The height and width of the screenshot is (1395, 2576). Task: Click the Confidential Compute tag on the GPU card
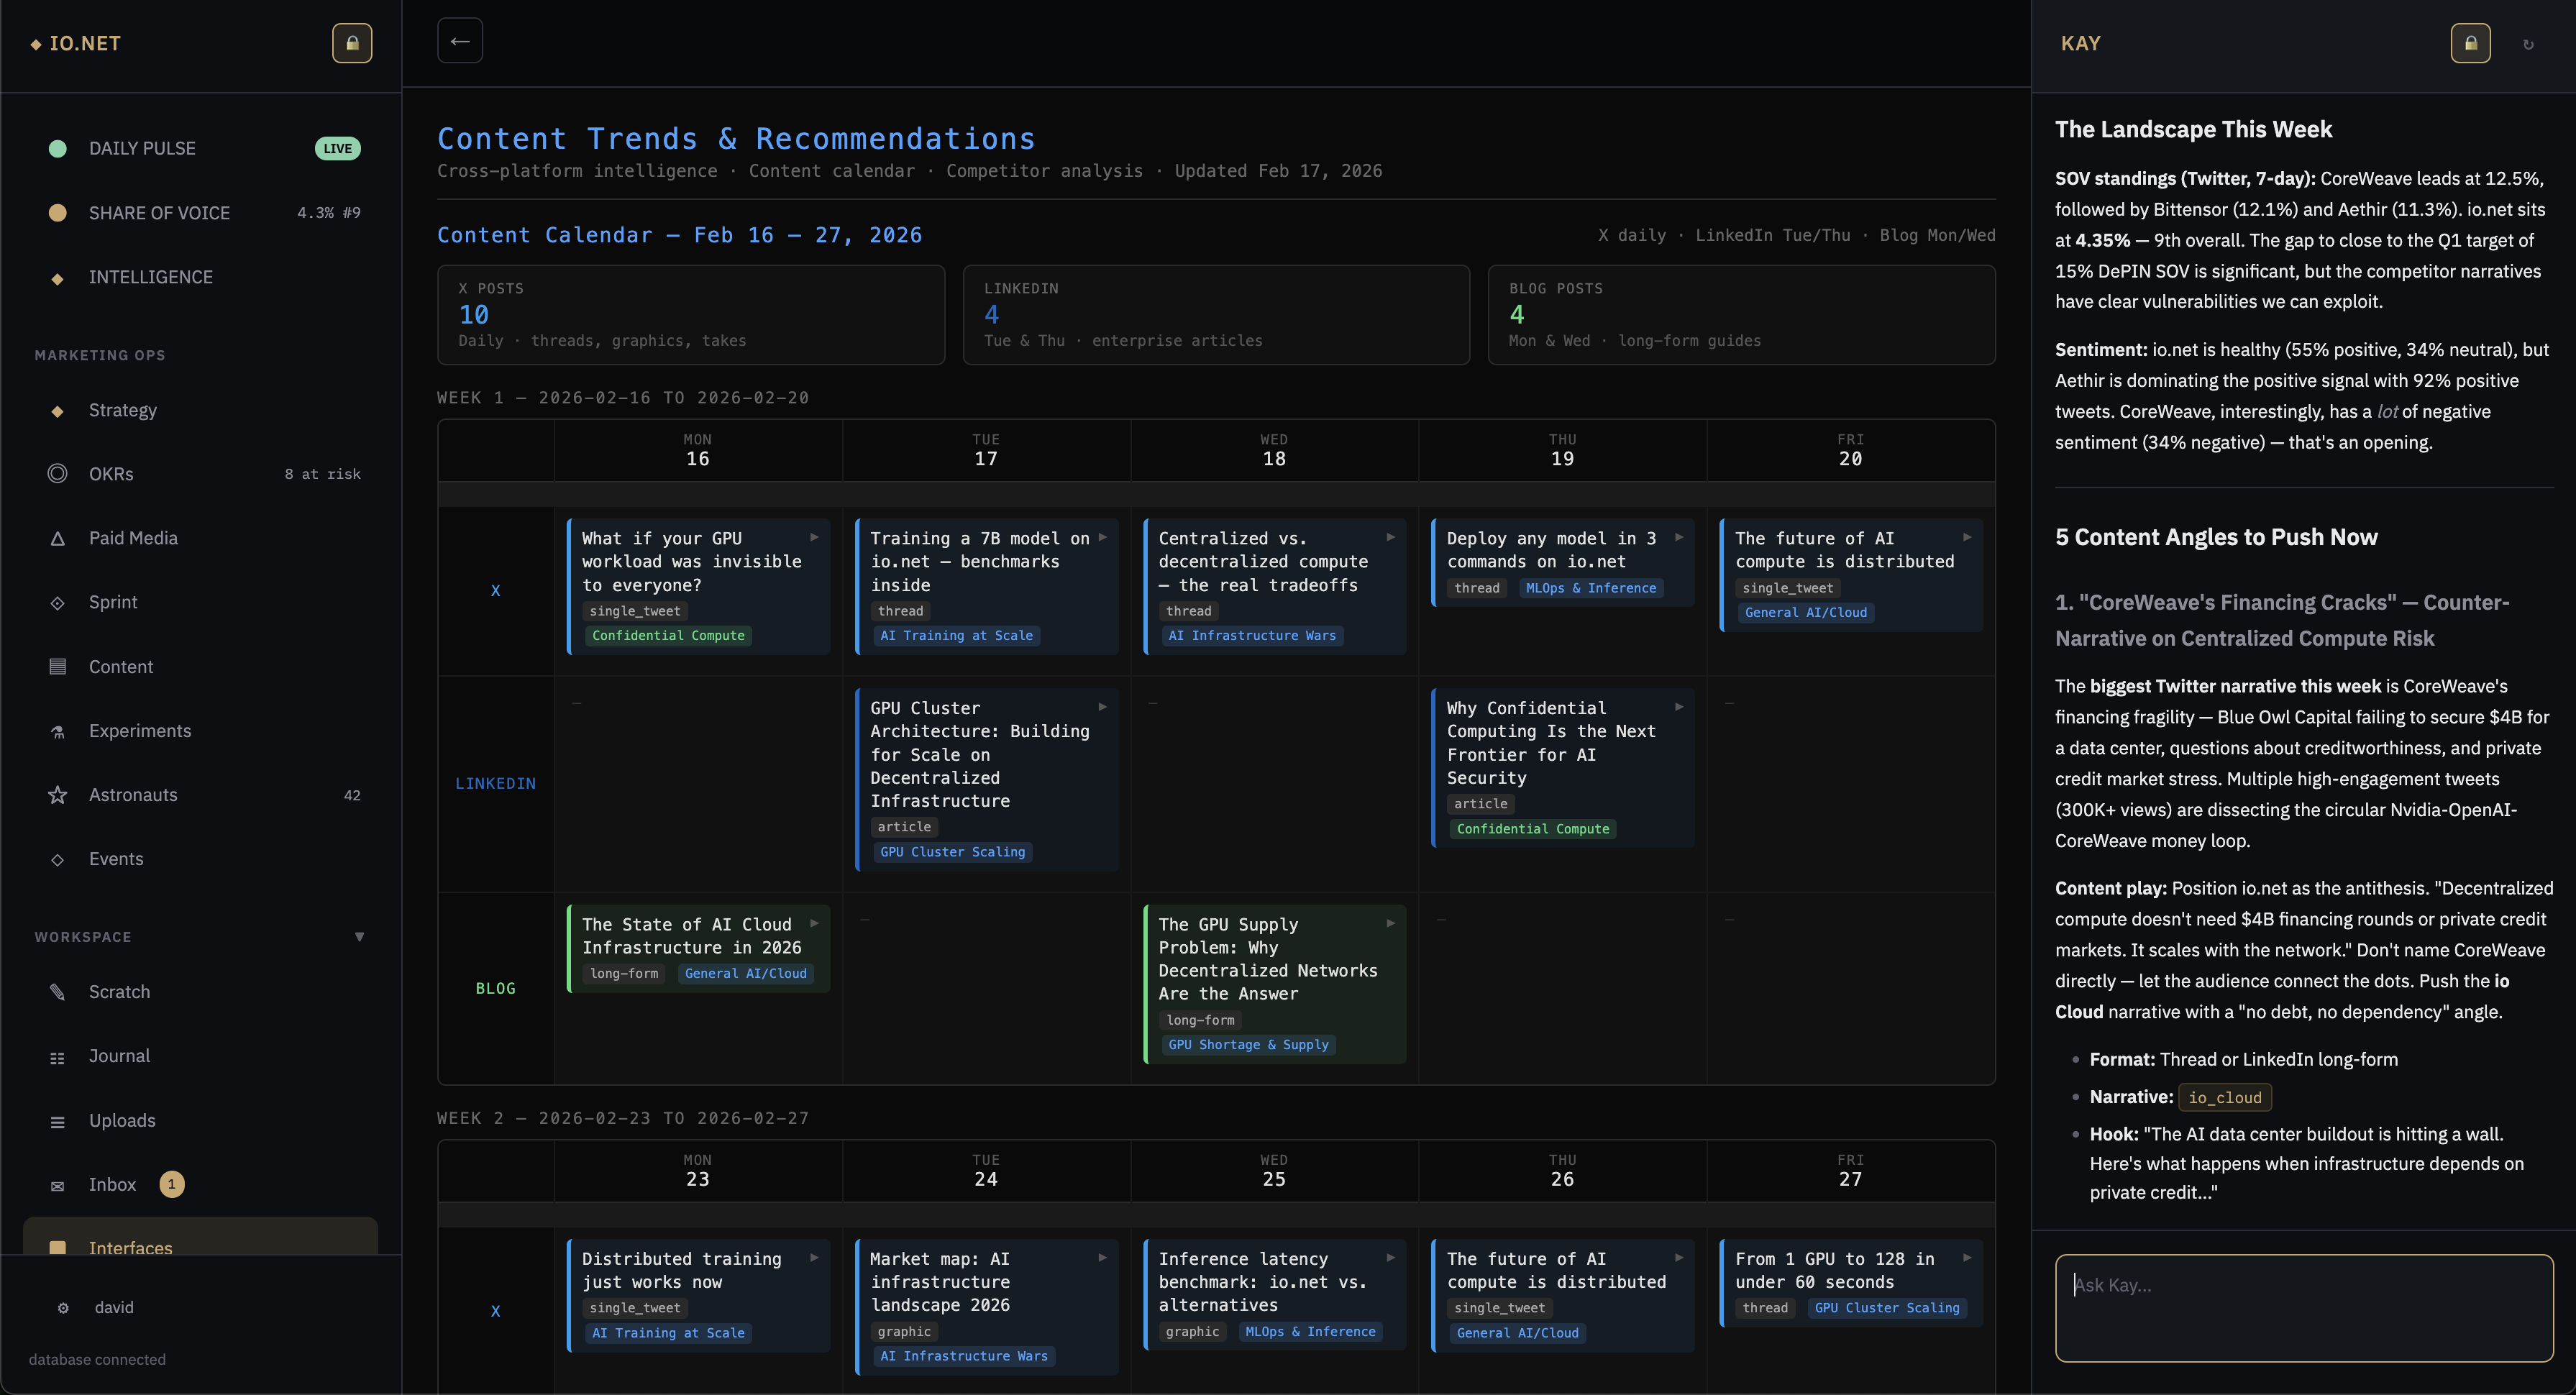point(668,635)
